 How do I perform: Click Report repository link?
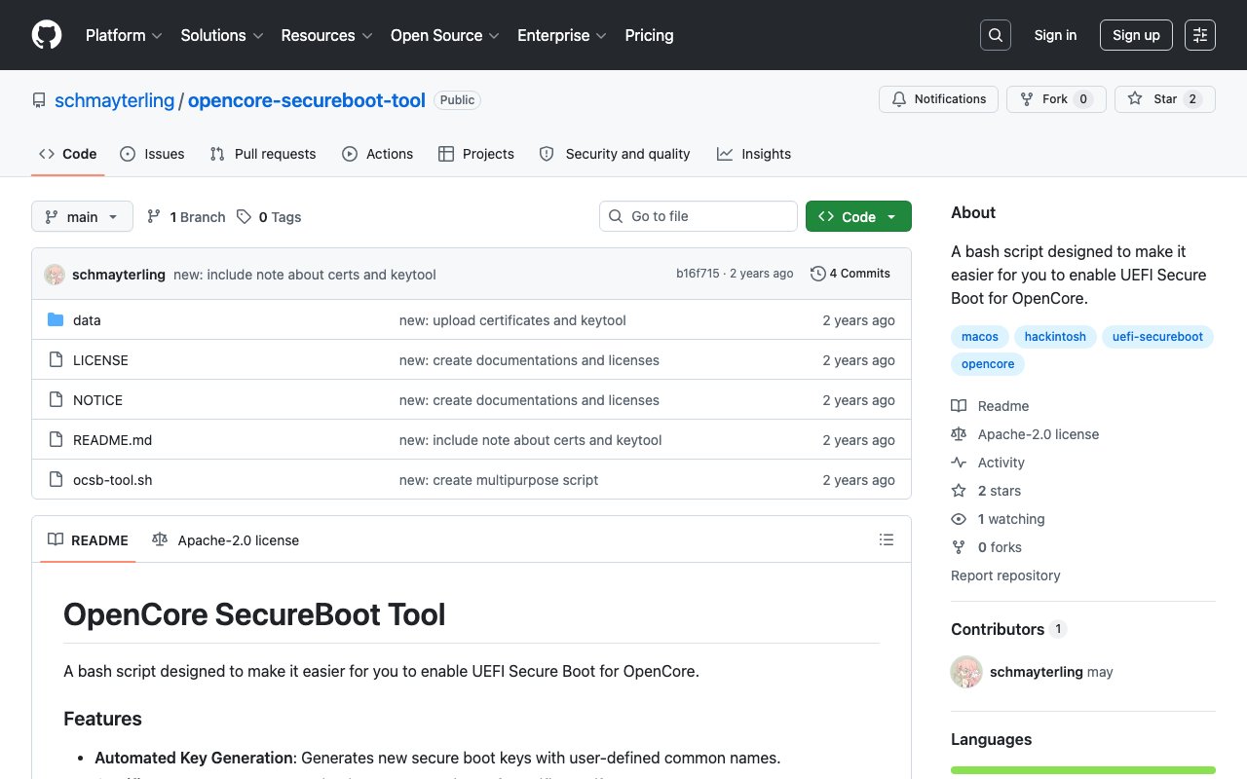point(1005,575)
